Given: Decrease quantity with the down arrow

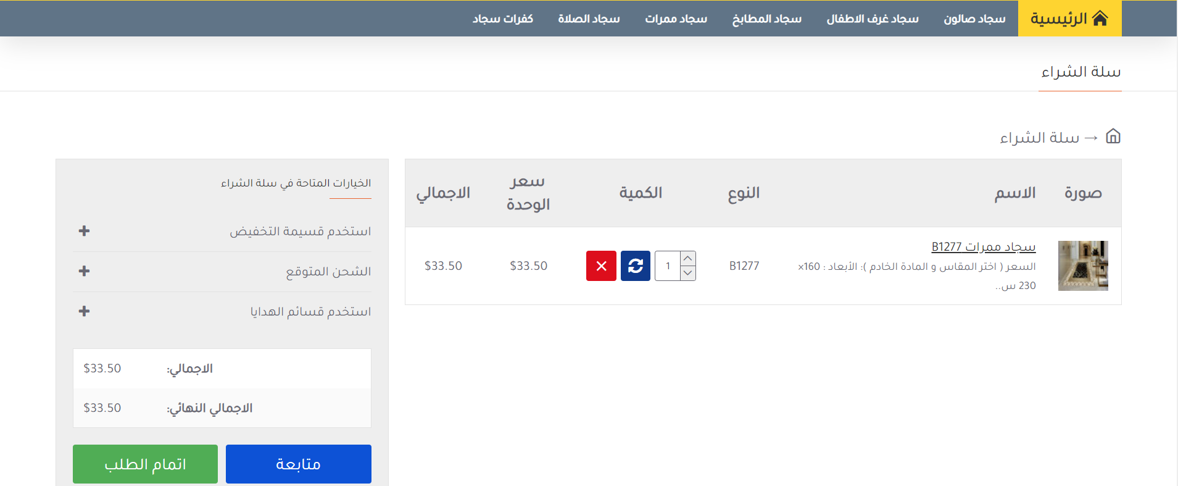Looking at the screenshot, I should [688, 274].
